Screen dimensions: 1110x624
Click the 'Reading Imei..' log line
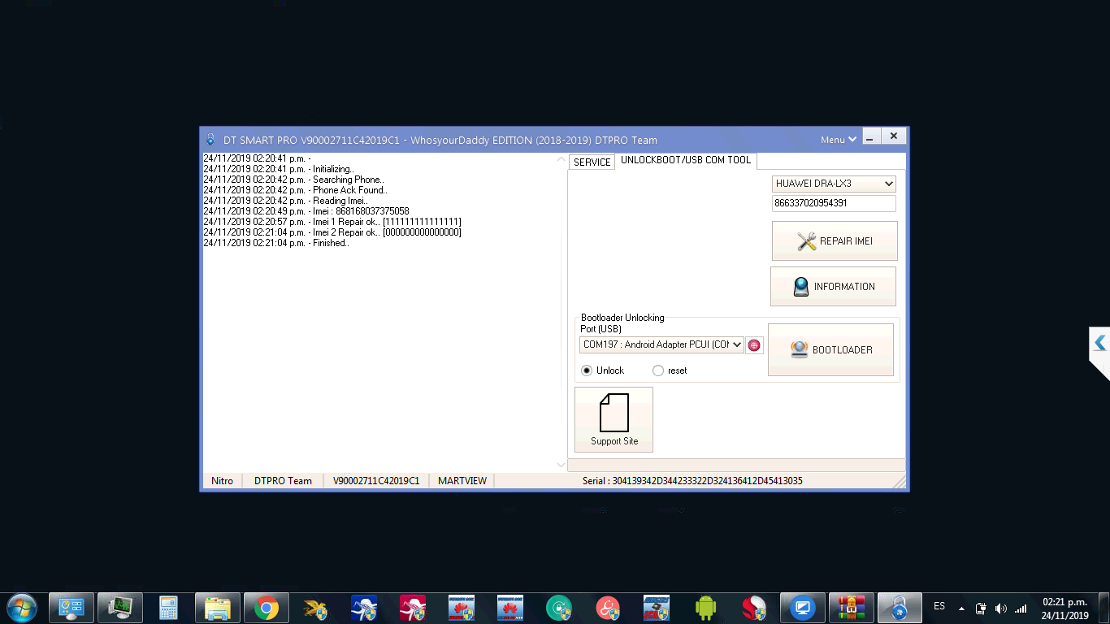(x=285, y=201)
